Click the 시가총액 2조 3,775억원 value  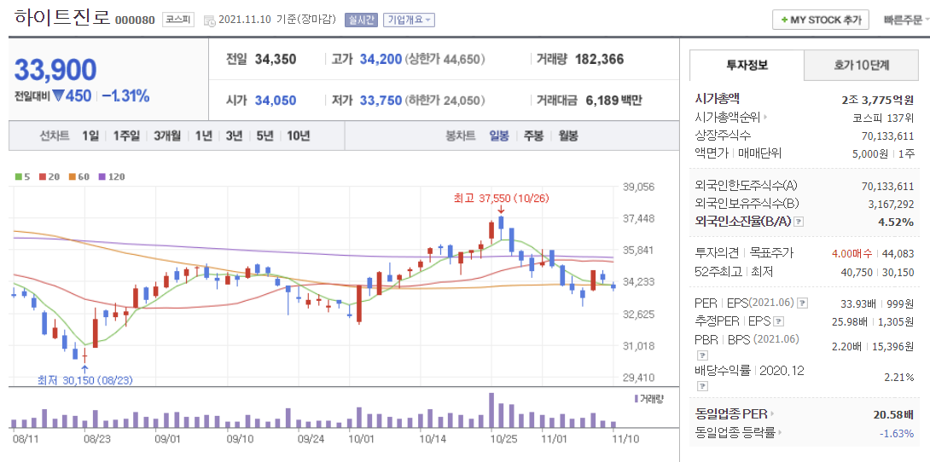pyautogui.click(x=877, y=100)
